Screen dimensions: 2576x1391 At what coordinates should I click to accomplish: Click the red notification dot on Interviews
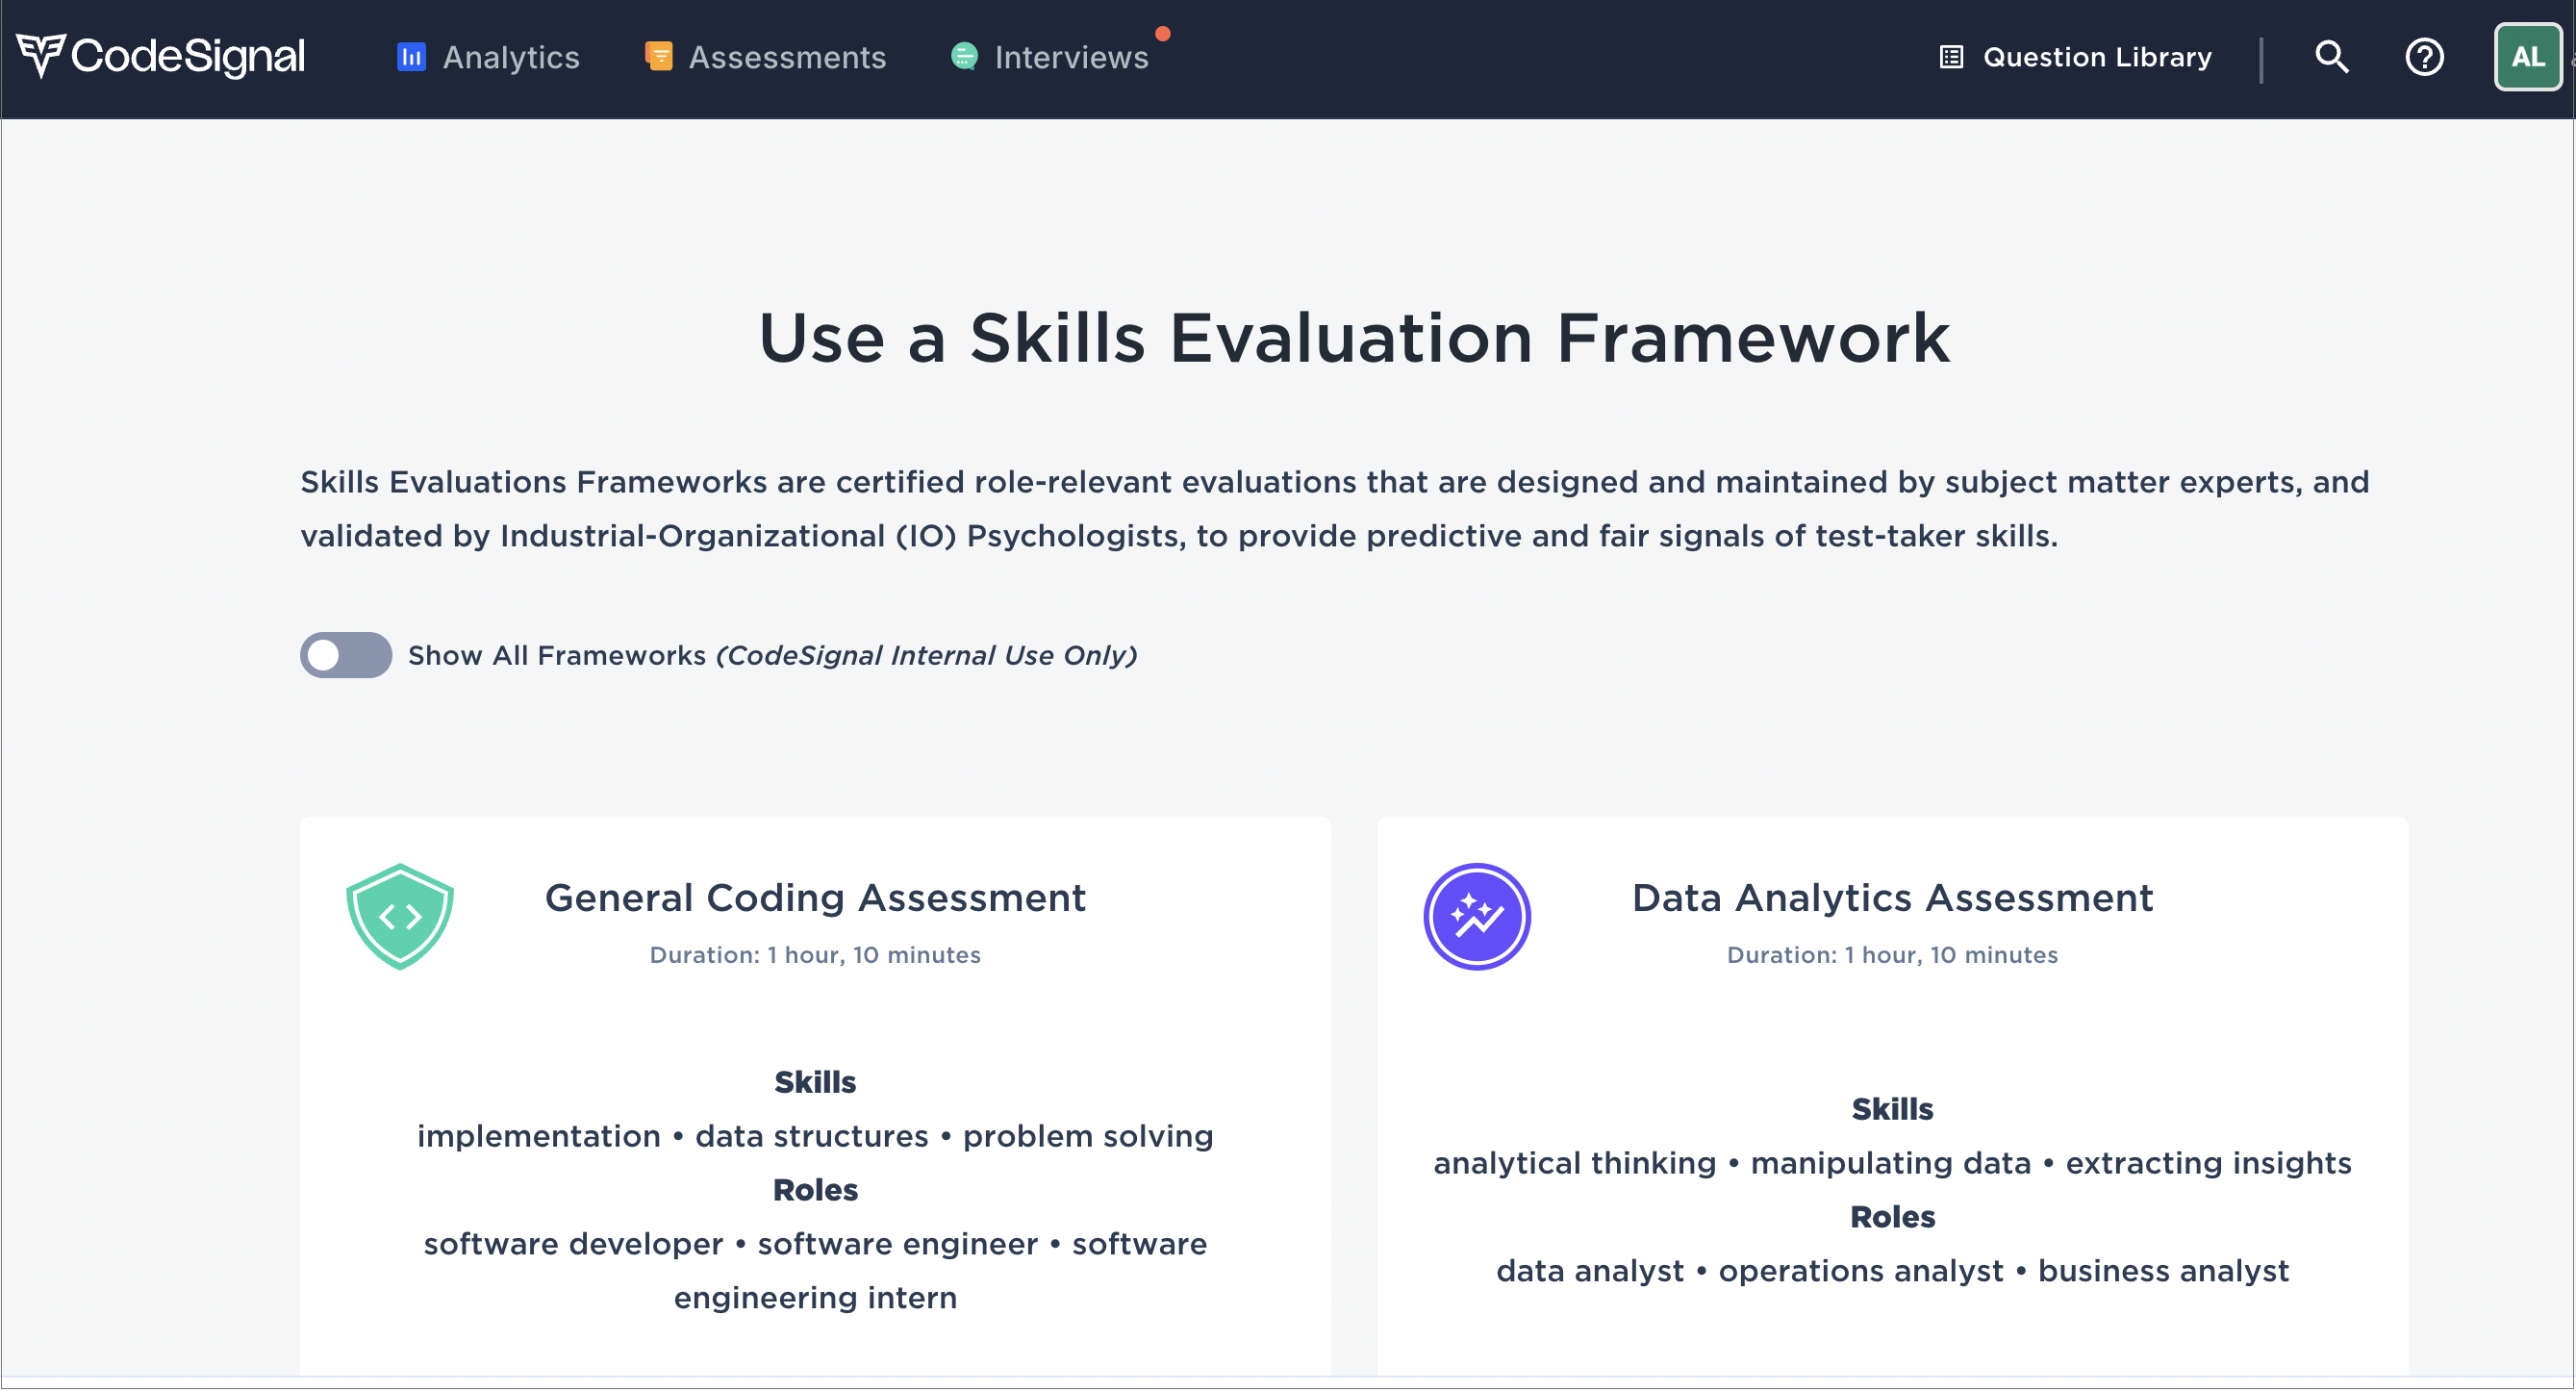[x=1162, y=34]
